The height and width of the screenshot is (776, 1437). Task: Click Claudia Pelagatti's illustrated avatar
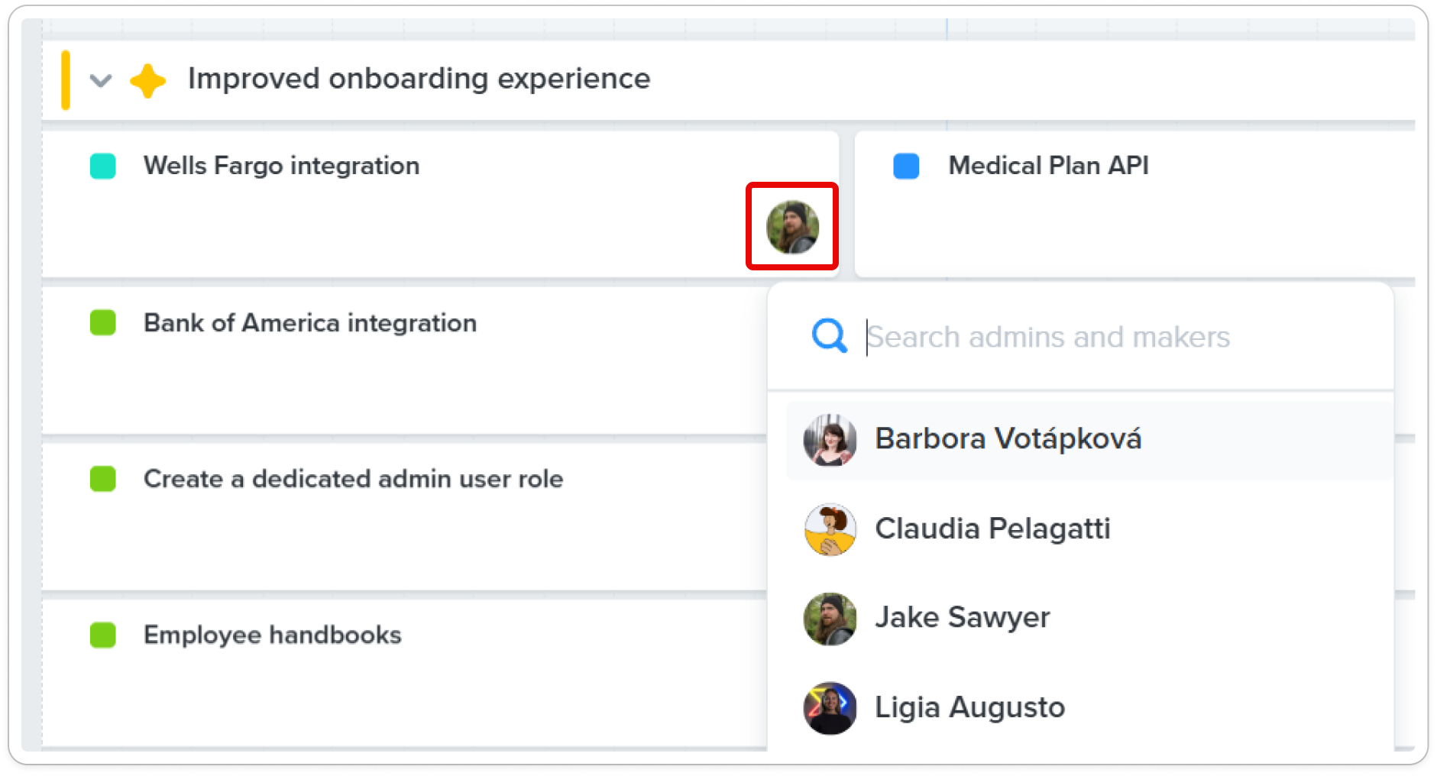[x=830, y=529]
